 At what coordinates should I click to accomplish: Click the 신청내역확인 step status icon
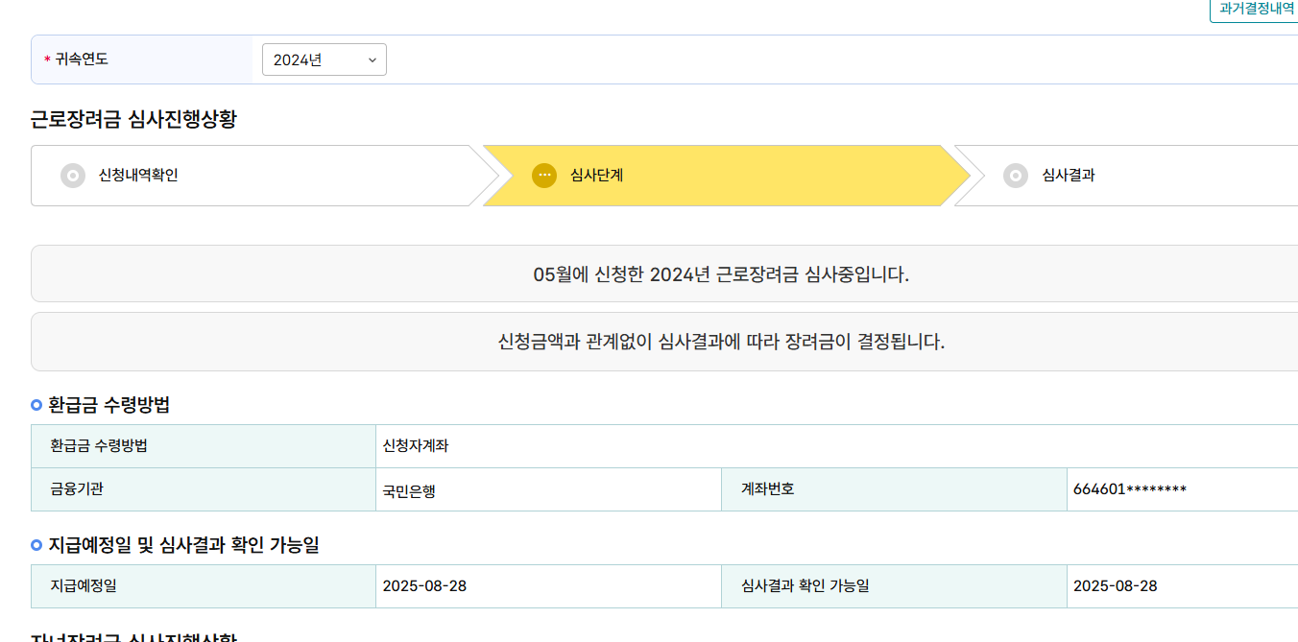[73, 176]
